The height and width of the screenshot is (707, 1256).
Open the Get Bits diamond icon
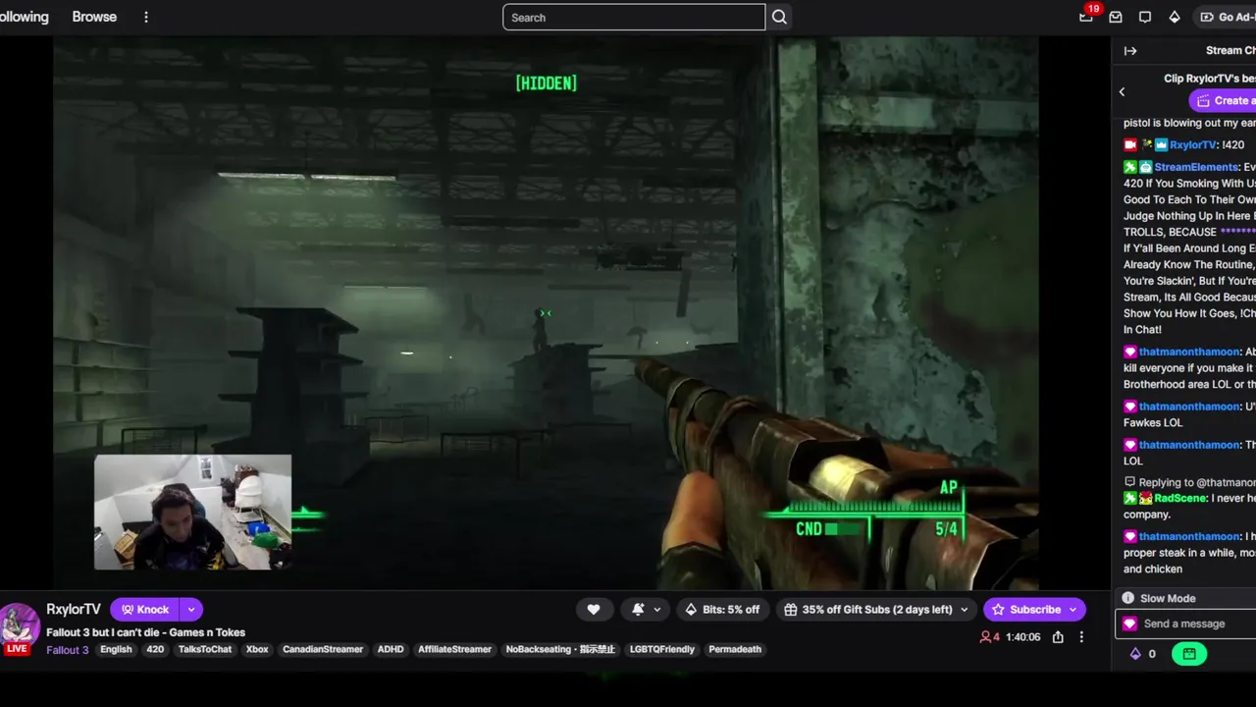coord(1175,17)
